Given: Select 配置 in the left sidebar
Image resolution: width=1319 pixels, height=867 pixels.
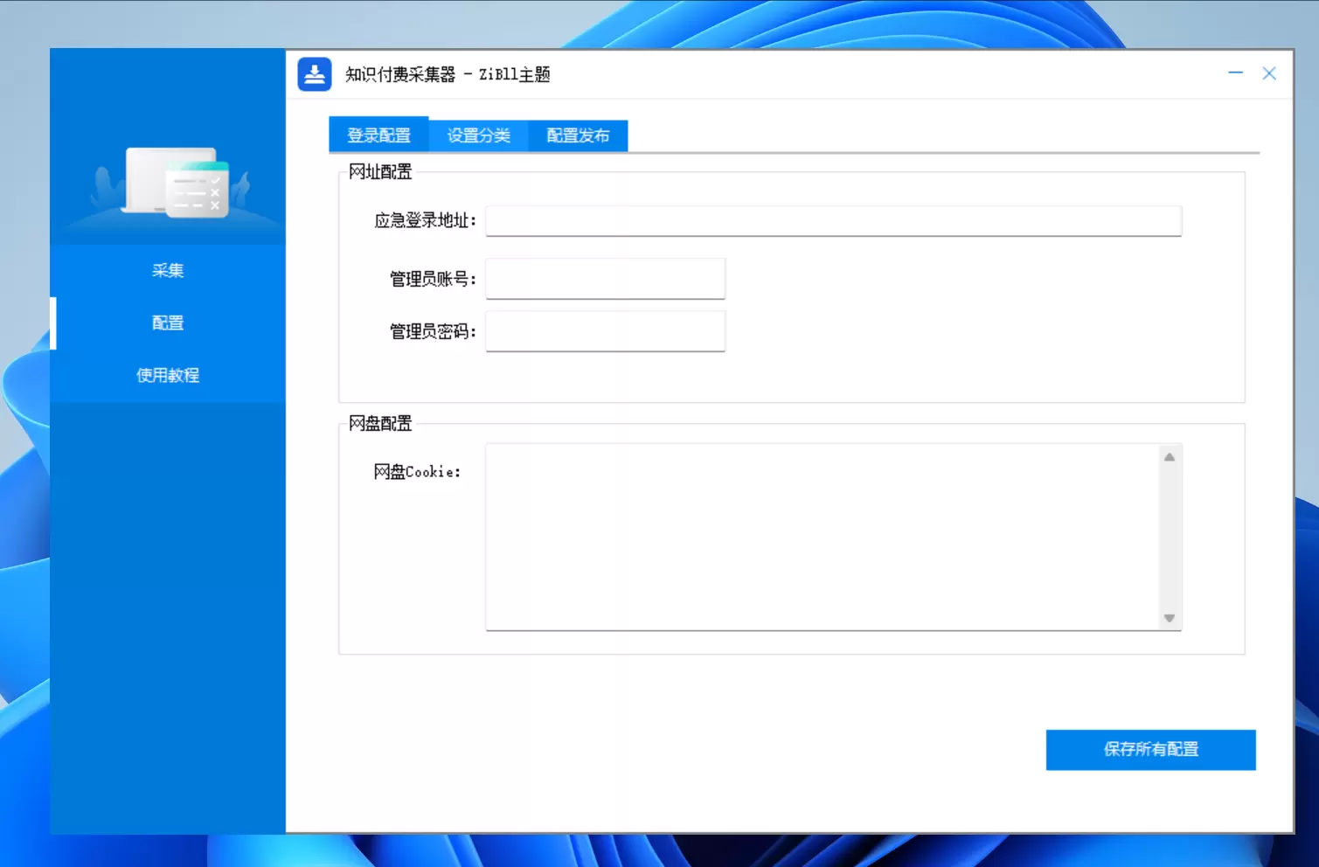Looking at the screenshot, I should [168, 323].
